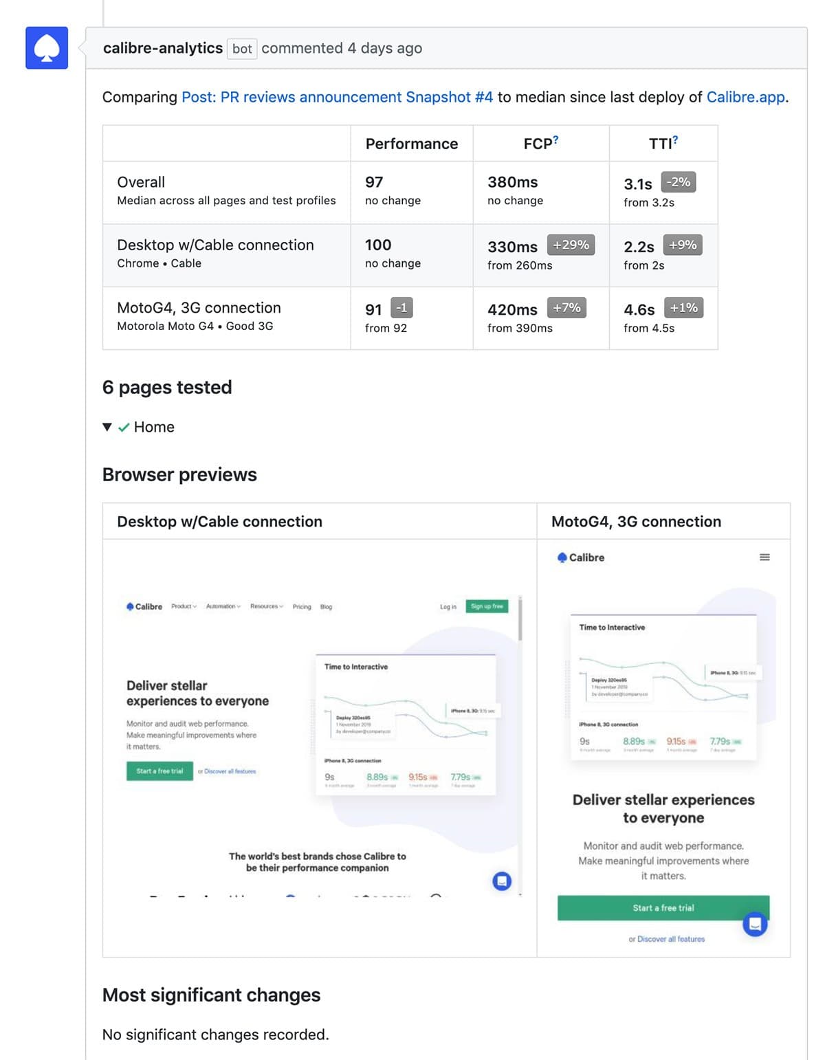Open the Calibre.app link
Image resolution: width=825 pixels, height=1060 pixels.
coord(745,97)
